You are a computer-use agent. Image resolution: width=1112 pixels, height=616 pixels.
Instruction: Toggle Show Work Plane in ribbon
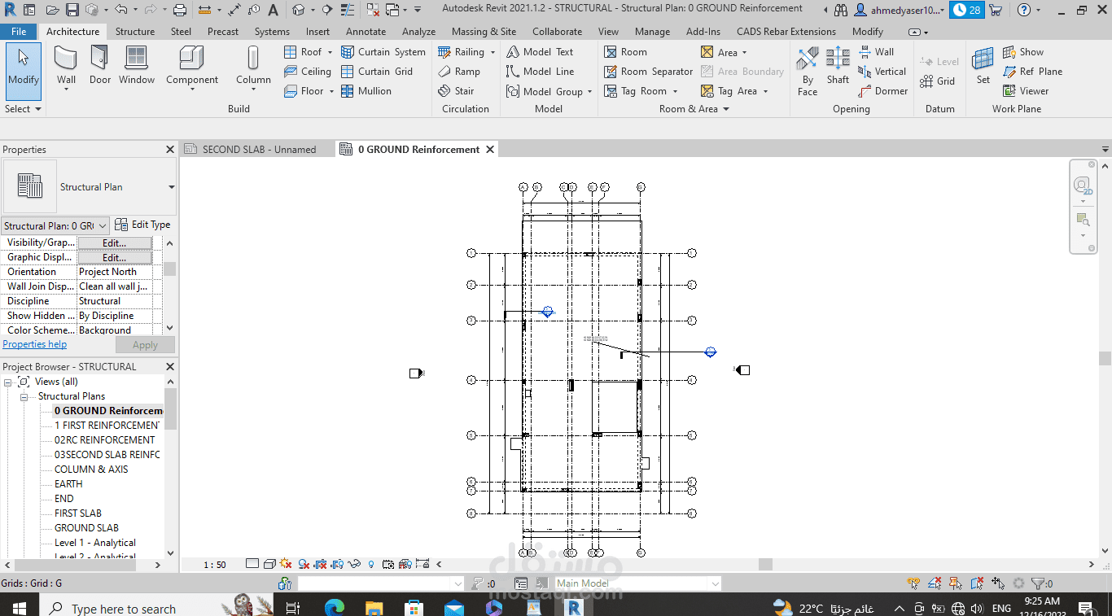[x=1022, y=52]
